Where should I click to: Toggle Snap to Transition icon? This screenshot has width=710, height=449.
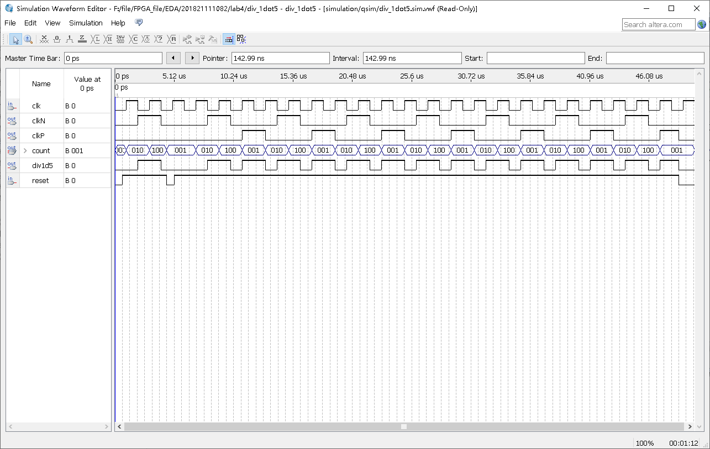click(241, 39)
